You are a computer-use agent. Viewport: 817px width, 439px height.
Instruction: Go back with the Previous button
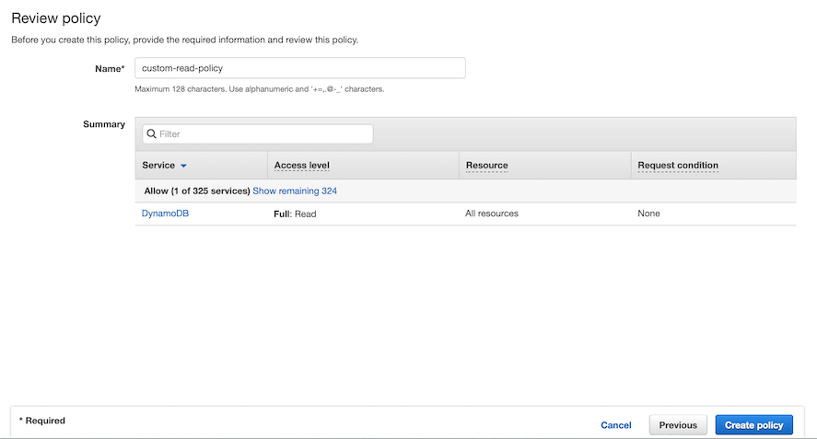pos(678,425)
